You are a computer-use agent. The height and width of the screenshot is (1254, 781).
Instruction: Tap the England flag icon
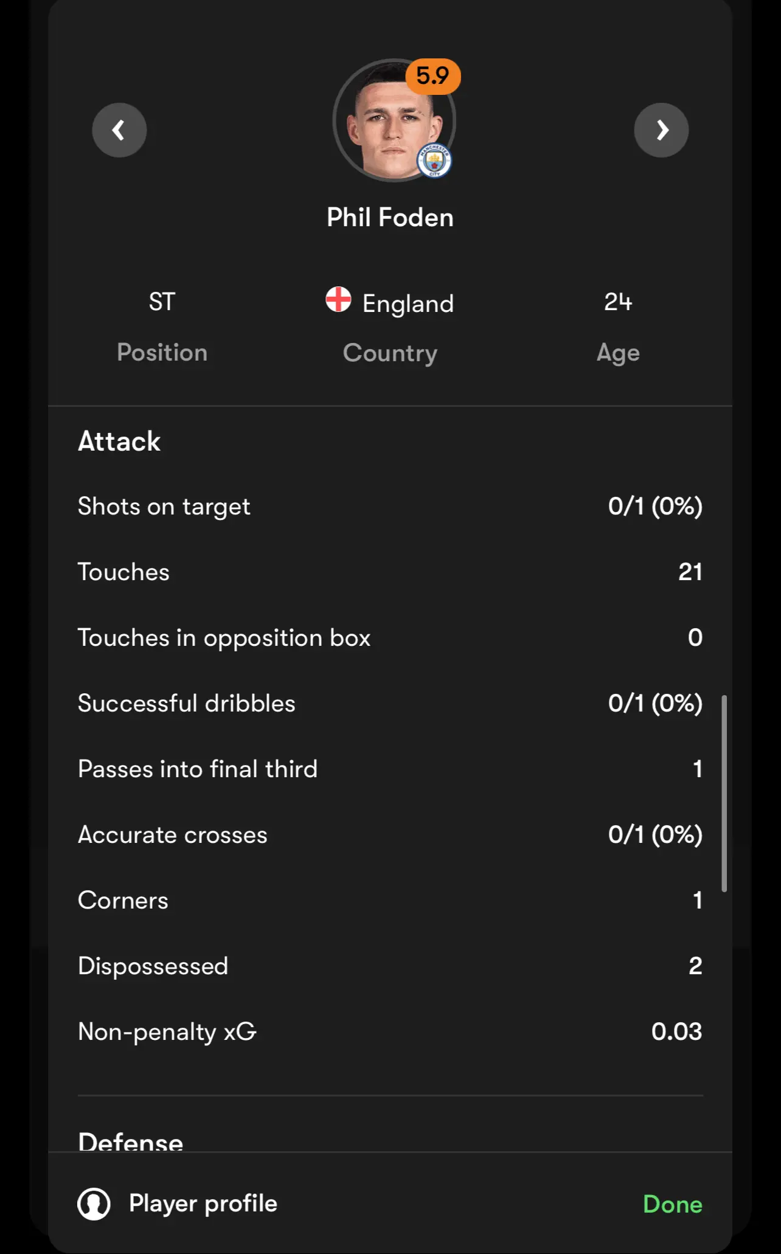click(x=338, y=300)
